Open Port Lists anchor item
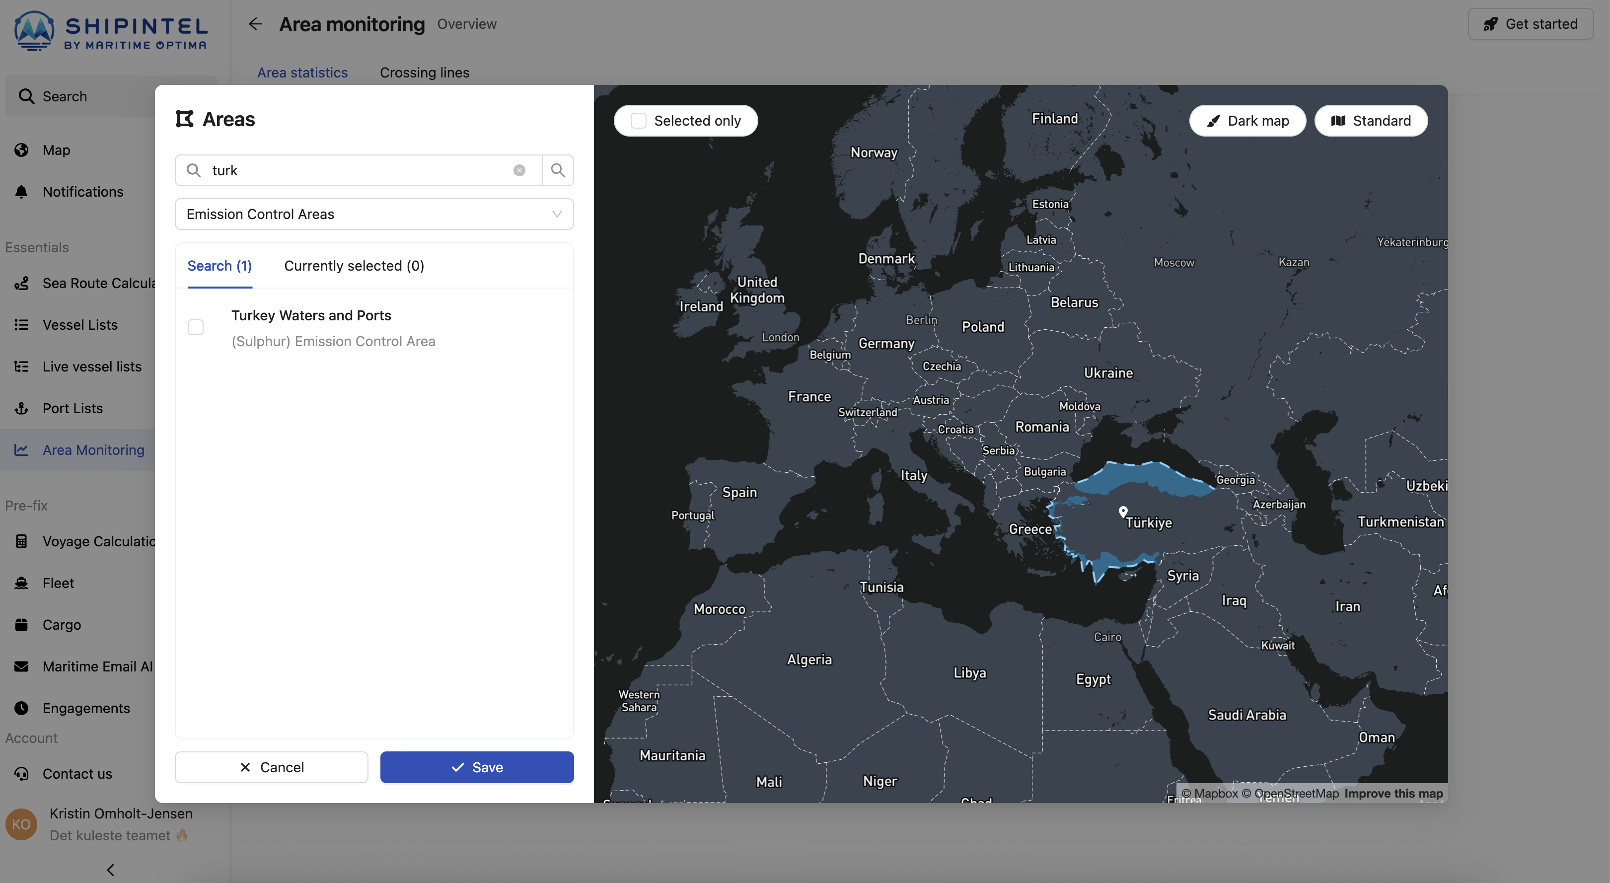 [x=72, y=408]
